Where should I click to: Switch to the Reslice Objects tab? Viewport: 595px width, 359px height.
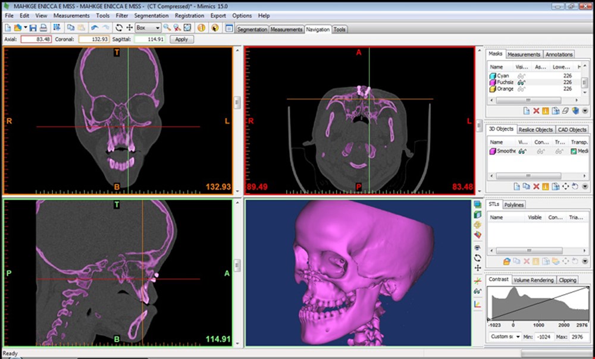tap(535, 130)
